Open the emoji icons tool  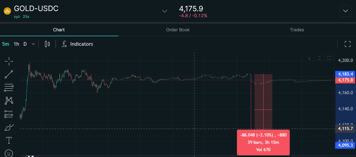coord(9,153)
